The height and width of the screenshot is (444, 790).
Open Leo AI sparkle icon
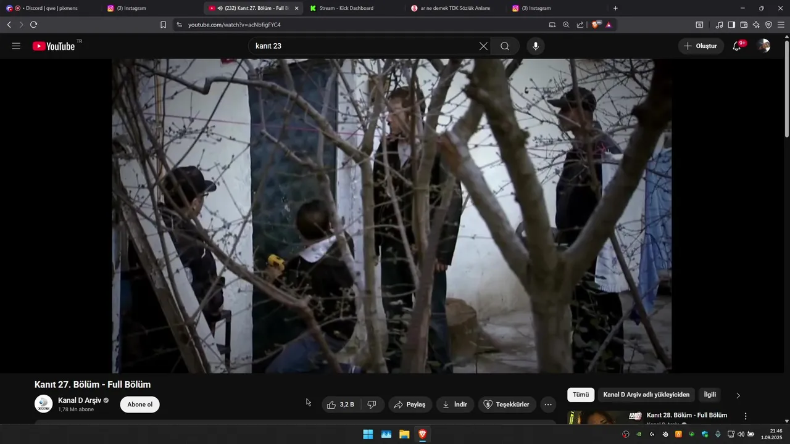[756, 25]
